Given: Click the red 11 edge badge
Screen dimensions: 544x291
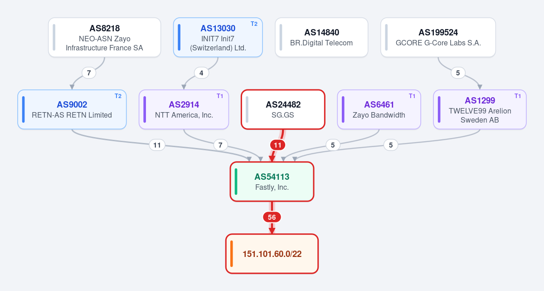Looking at the screenshot, I should click(278, 145).
